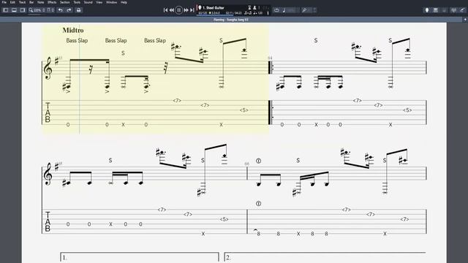Select the song file tab
The width and height of the screenshot is (468, 263).
(231, 20)
